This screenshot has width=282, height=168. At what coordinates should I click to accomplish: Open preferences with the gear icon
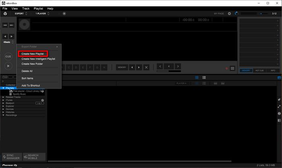point(229,14)
